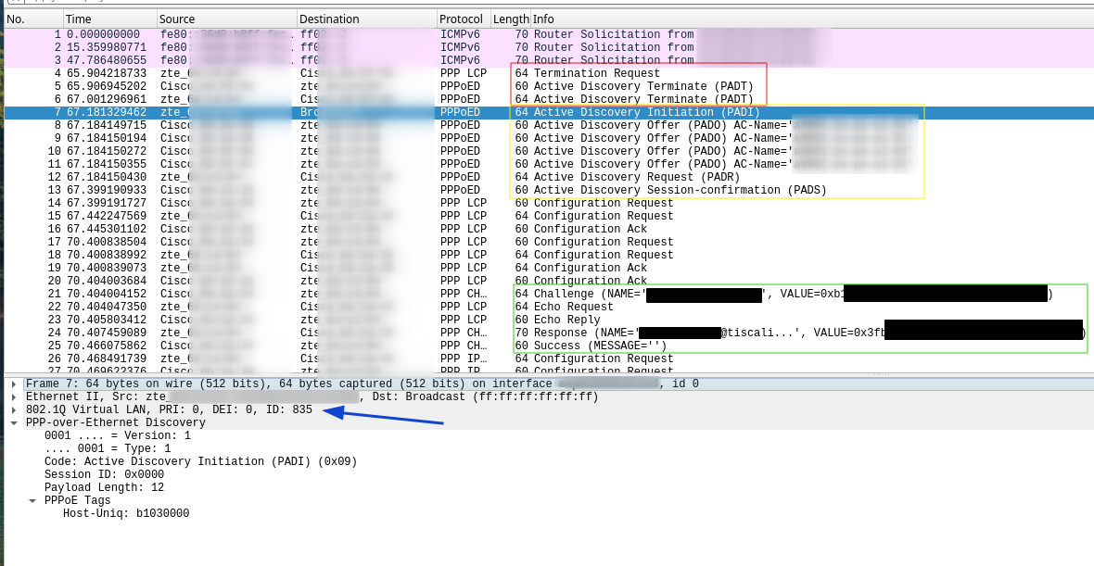Collapse the PPP-over-Ethernet Discovery section
Viewport: 1094px width, 566px height.
click(x=13, y=422)
